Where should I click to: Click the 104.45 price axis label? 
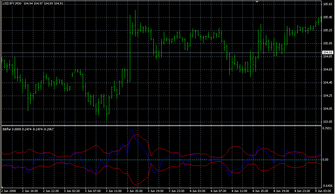point(327,83)
